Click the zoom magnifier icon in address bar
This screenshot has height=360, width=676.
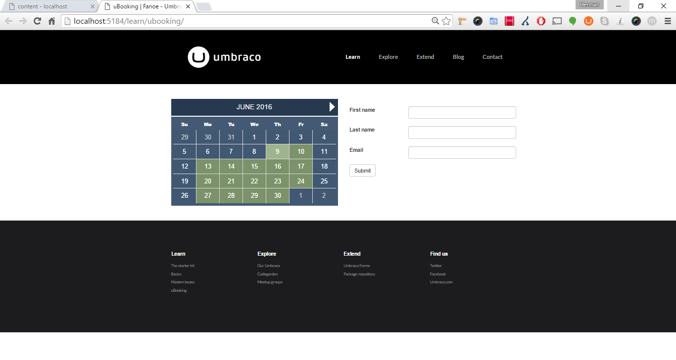[435, 21]
